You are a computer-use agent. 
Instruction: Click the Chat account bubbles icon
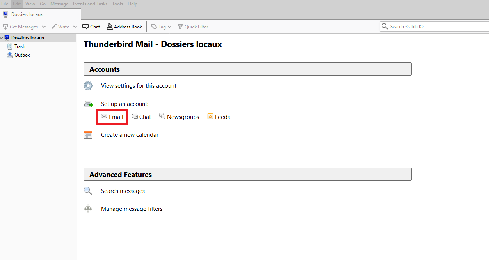point(135,116)
